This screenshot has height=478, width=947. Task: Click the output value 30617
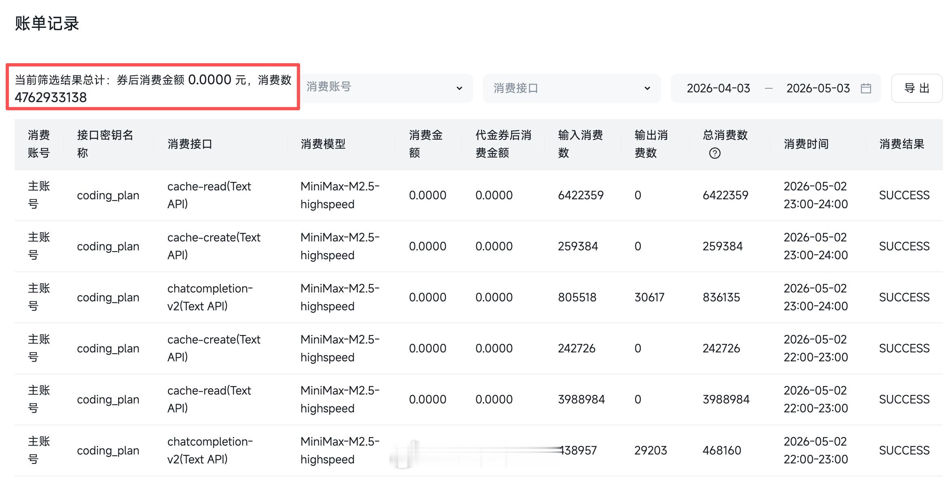[649, 297]
